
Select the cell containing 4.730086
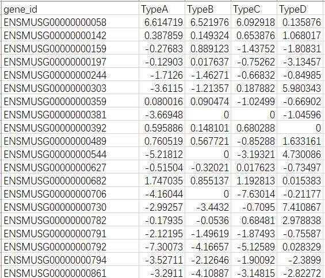tap(300, 154)
